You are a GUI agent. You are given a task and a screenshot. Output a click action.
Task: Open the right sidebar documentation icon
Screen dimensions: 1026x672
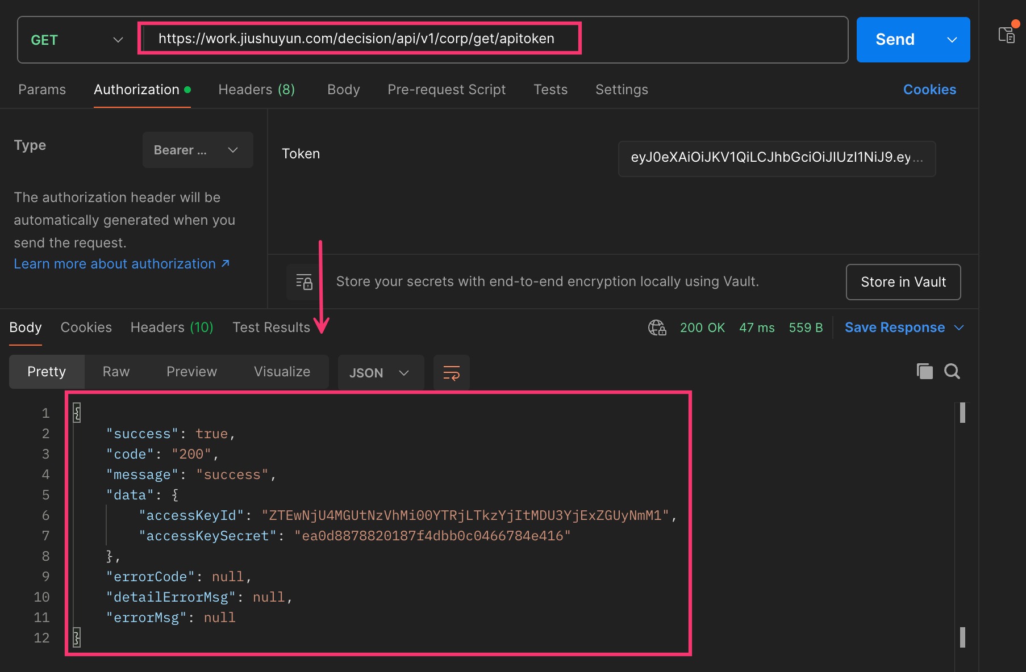[1007, 35]
